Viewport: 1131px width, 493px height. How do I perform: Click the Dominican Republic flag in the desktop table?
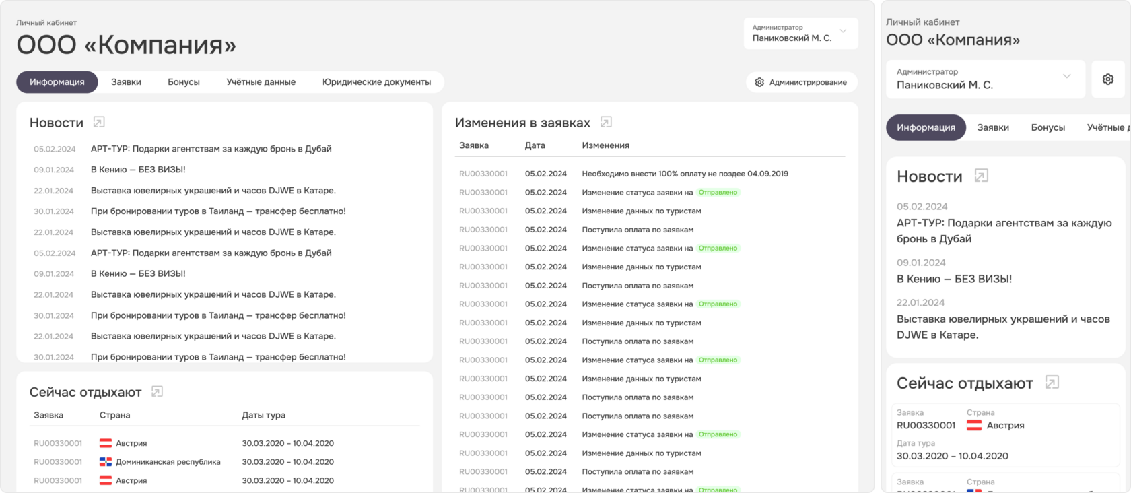coord(106,462)
